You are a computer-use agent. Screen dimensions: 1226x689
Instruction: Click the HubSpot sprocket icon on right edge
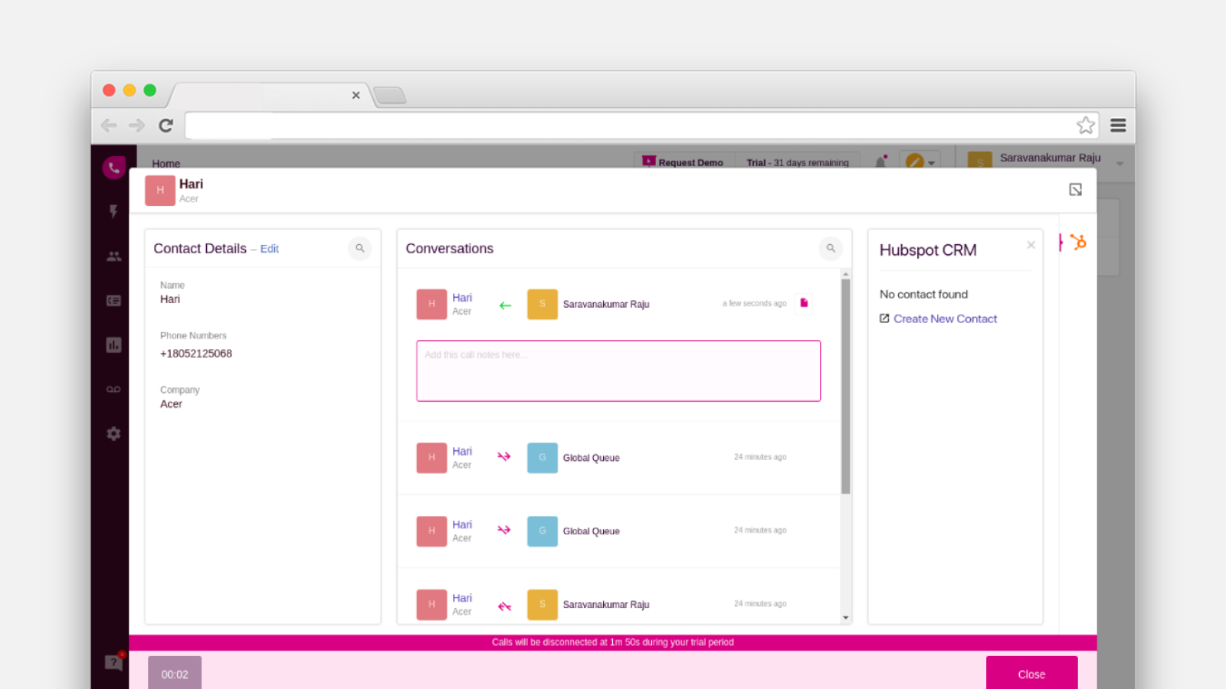1079,241
